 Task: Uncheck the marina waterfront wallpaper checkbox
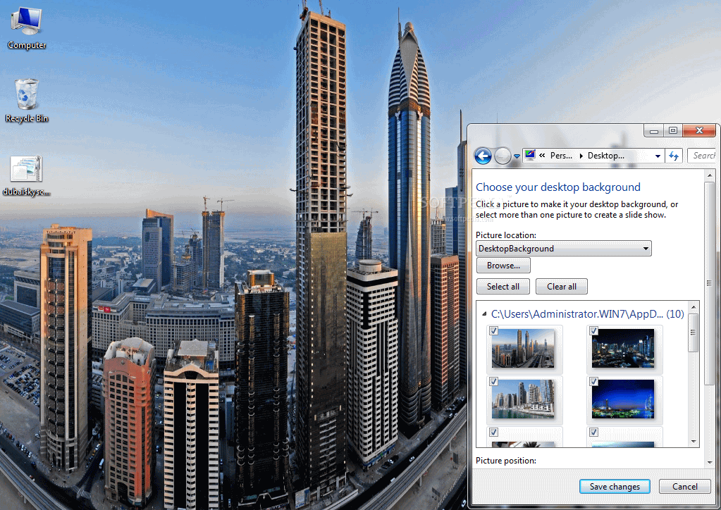493,381
